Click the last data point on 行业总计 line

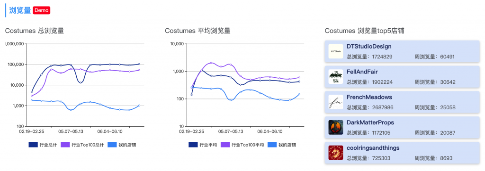click(139, 64)
